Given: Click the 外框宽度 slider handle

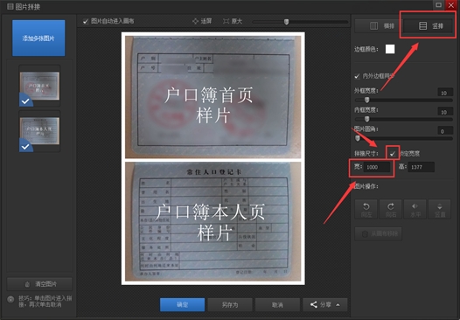Looking at the screenshot, I should point(366,100).
